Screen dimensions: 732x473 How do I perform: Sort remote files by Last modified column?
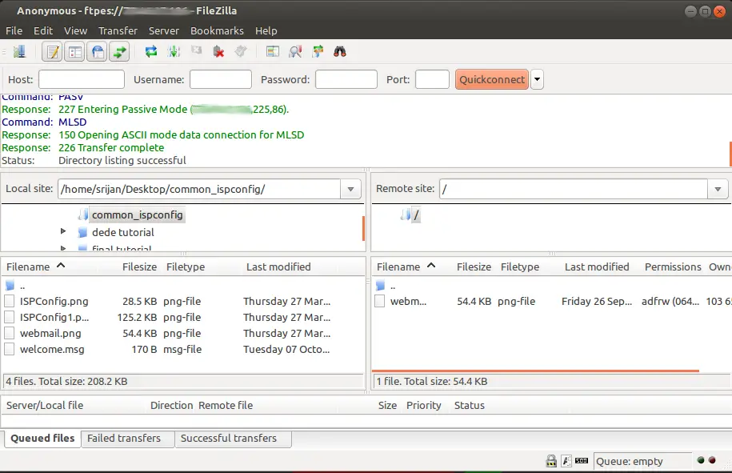597,267
